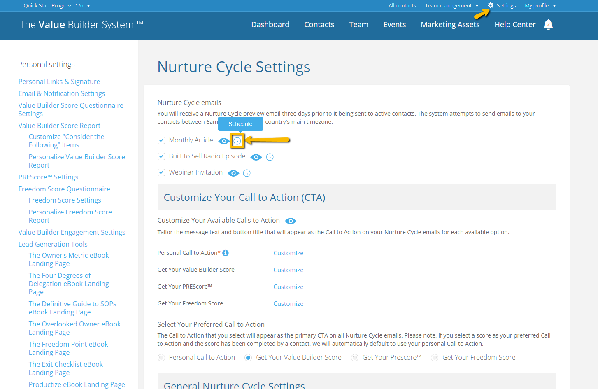The image size is (598, 389).
Task: Open the notifications bell showing 2 alerts
Action: pos(548,25)
